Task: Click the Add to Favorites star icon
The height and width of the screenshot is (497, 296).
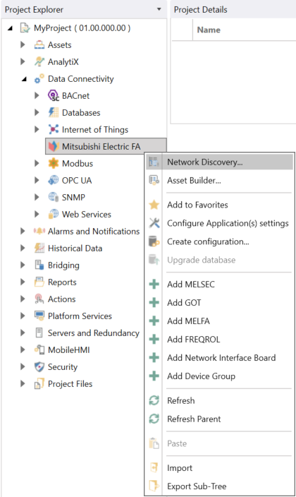Action: [x=154, y=205]
